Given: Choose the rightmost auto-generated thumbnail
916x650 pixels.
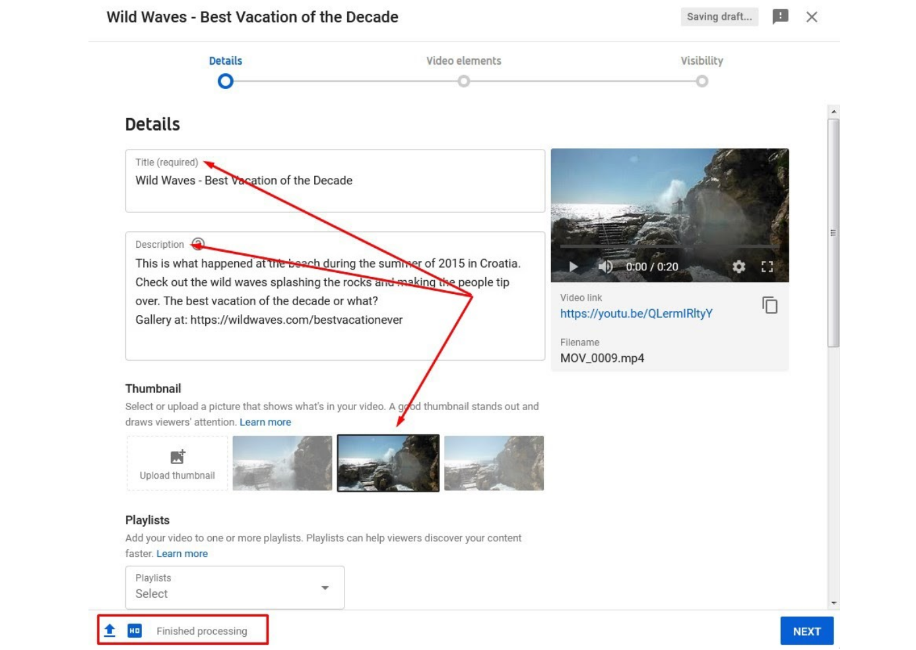Looking at the screenshot, I should [494, 463].
